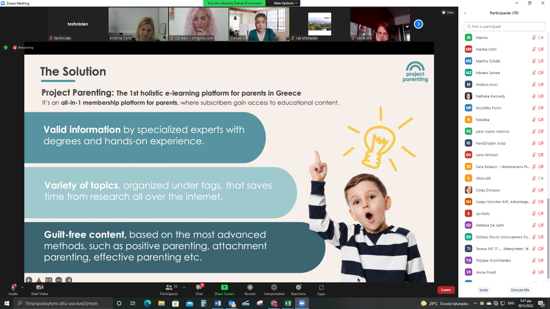Screen dimensions: 550x309
Task: Click the green encryption shield icon
Action: pyautogui.click(x=6, y=47)
